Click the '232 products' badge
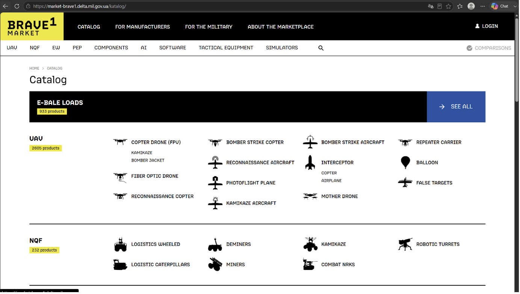Screen dimensions: 520x294 coord(44,250)
